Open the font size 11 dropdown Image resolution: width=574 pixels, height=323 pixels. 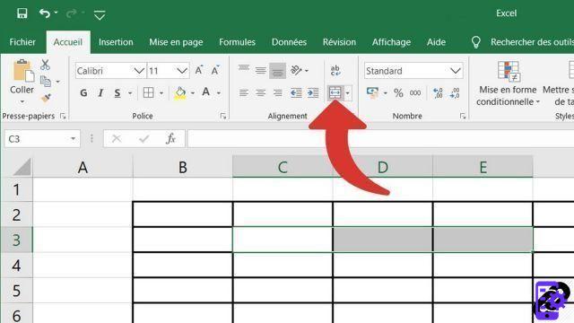coord(182,71)
